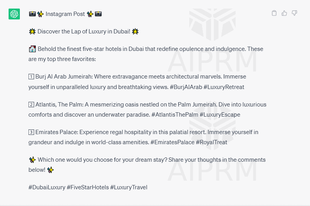
Task: Click the #BurjAlArab hashtag text
Action: click(x=186, y=87)
